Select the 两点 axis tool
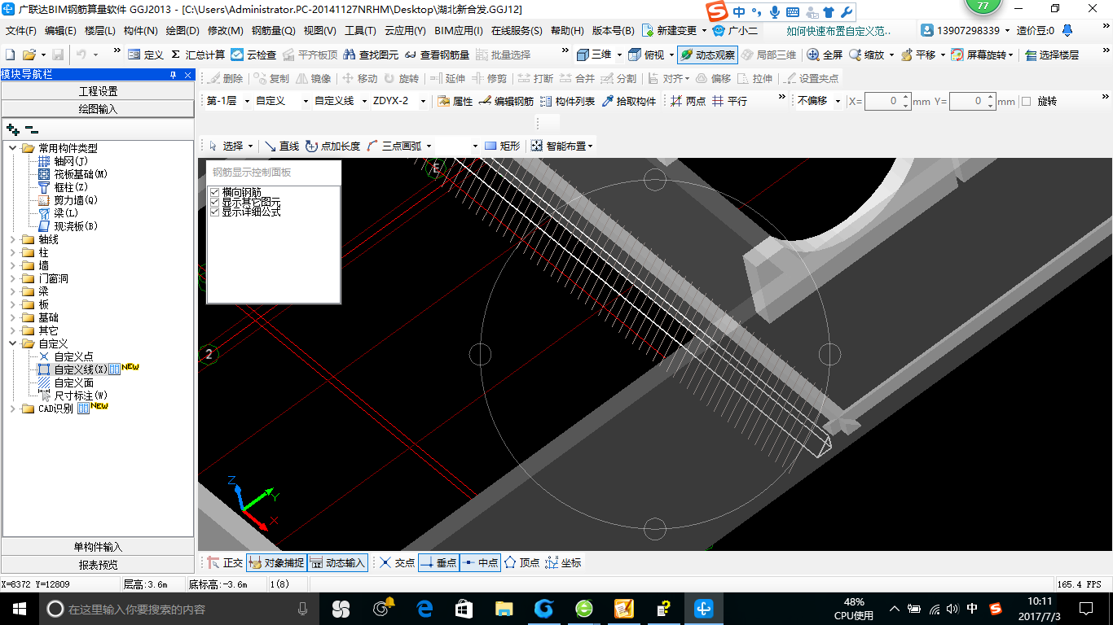 (x=688, y=101)
